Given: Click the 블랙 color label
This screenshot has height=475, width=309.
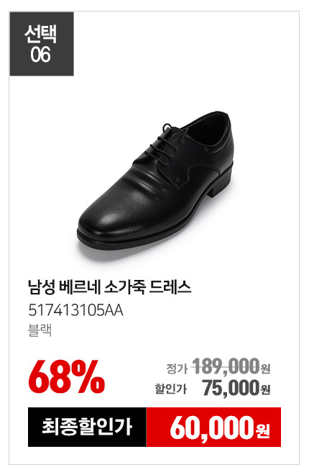Looking at the screenshot, I should [40, 330].
